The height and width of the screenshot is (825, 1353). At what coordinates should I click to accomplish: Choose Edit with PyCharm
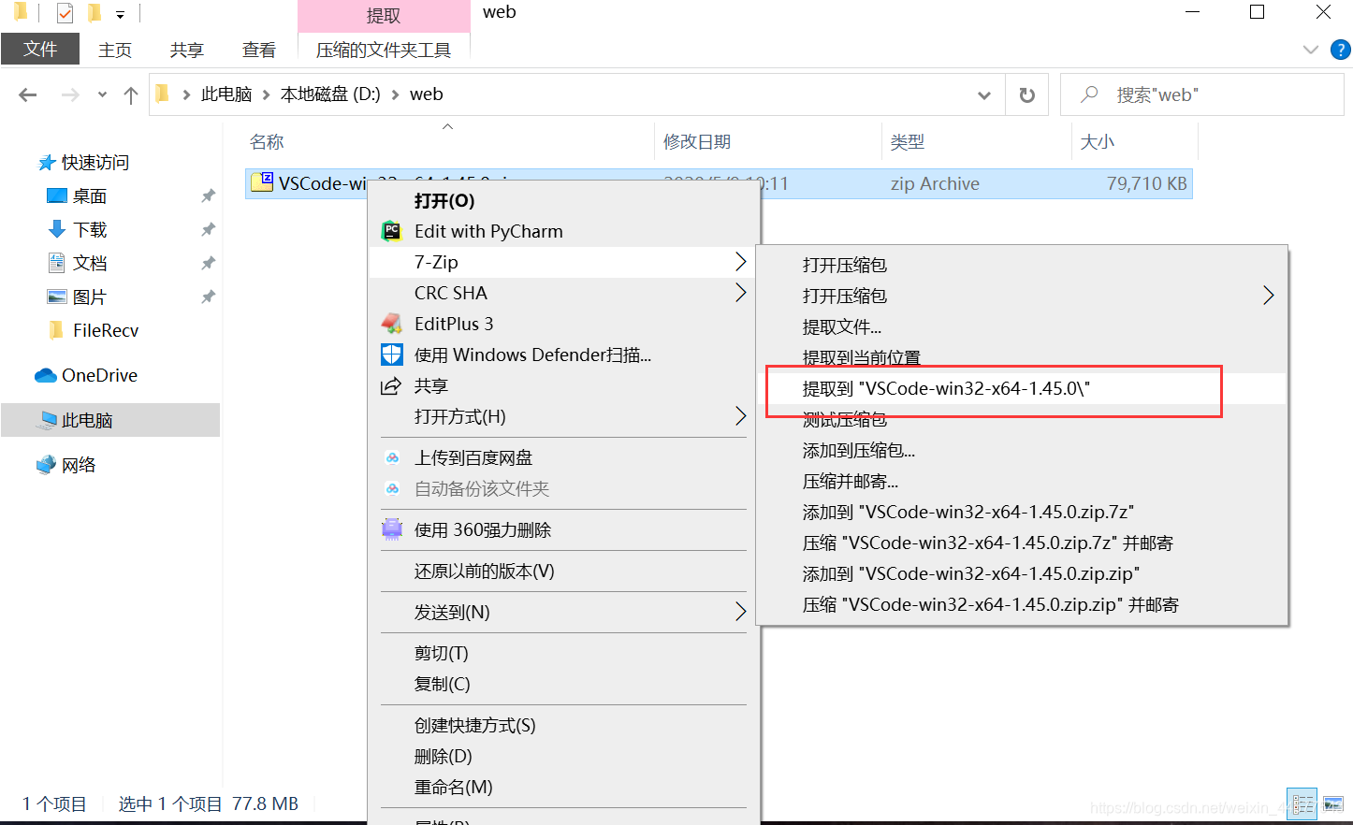click(x=565, y=231)
